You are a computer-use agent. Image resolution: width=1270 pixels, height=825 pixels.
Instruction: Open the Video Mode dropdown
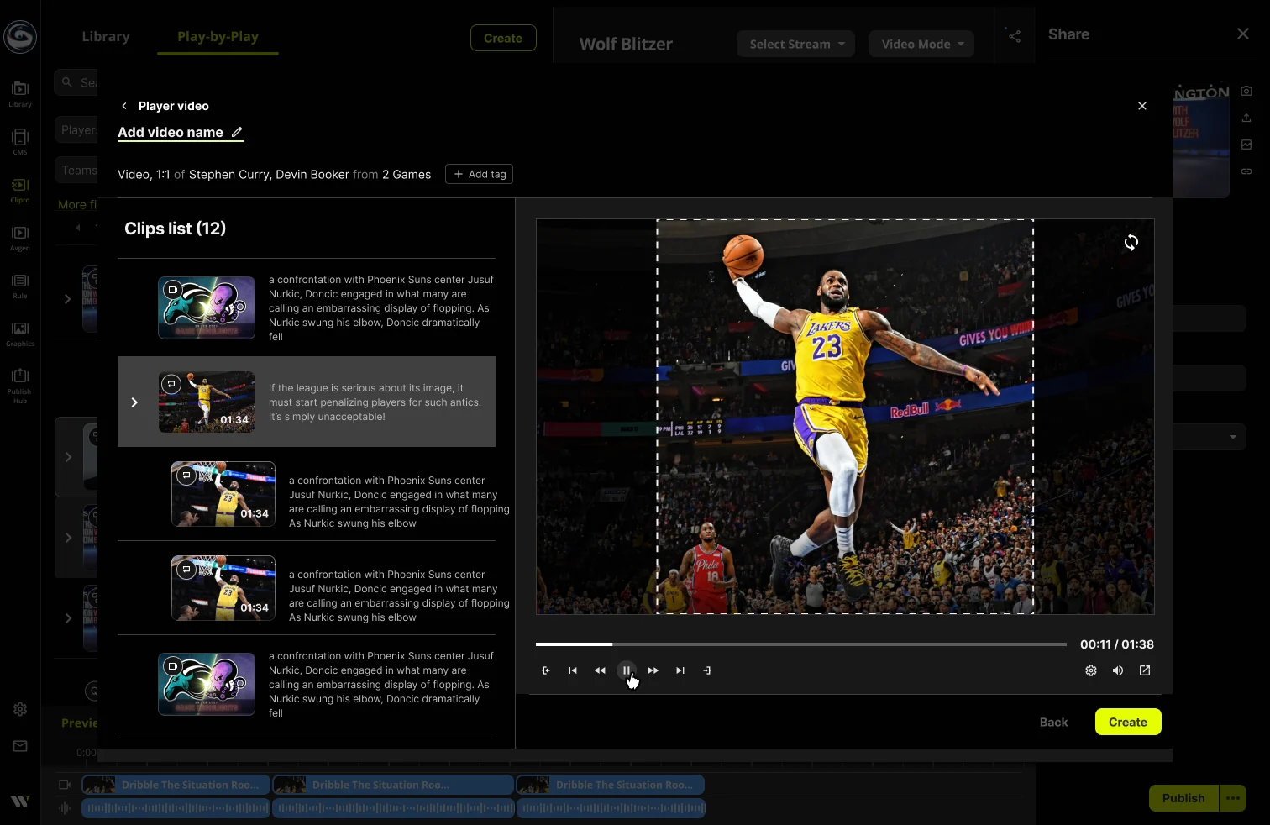pos(921,44)
